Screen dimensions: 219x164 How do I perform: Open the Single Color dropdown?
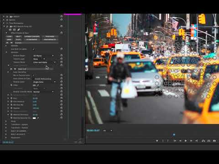tap(44, 82)
